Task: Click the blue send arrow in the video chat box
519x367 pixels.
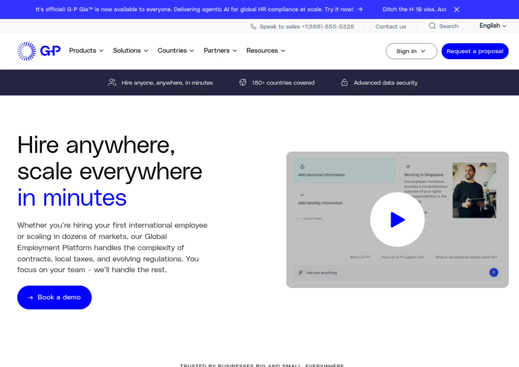Action: coord(493,273)
